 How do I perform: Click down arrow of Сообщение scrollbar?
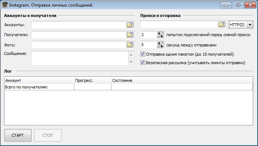click(131, 62)
